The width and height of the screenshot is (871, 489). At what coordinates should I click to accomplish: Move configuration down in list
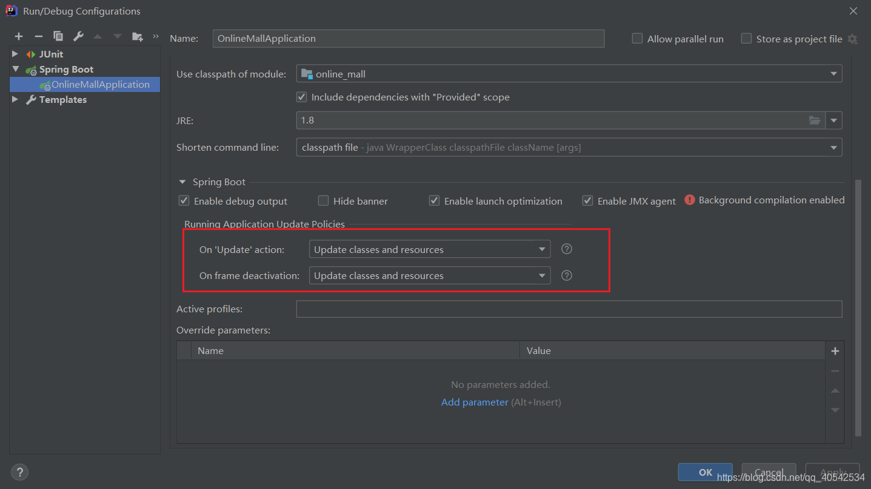click(x=118, y=37)
